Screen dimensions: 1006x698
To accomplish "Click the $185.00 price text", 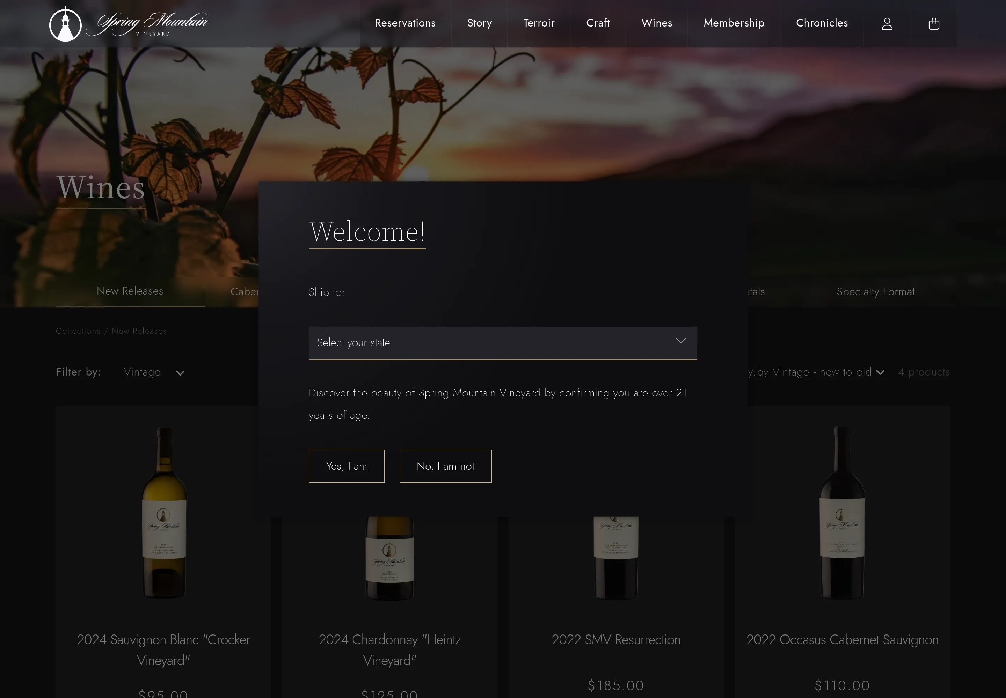I will (616, 685).
